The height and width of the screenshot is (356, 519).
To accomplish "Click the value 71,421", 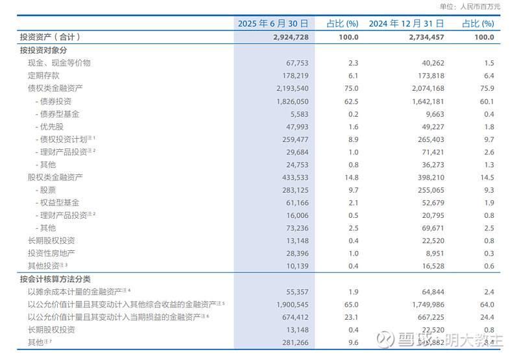I will pos(433,152).
